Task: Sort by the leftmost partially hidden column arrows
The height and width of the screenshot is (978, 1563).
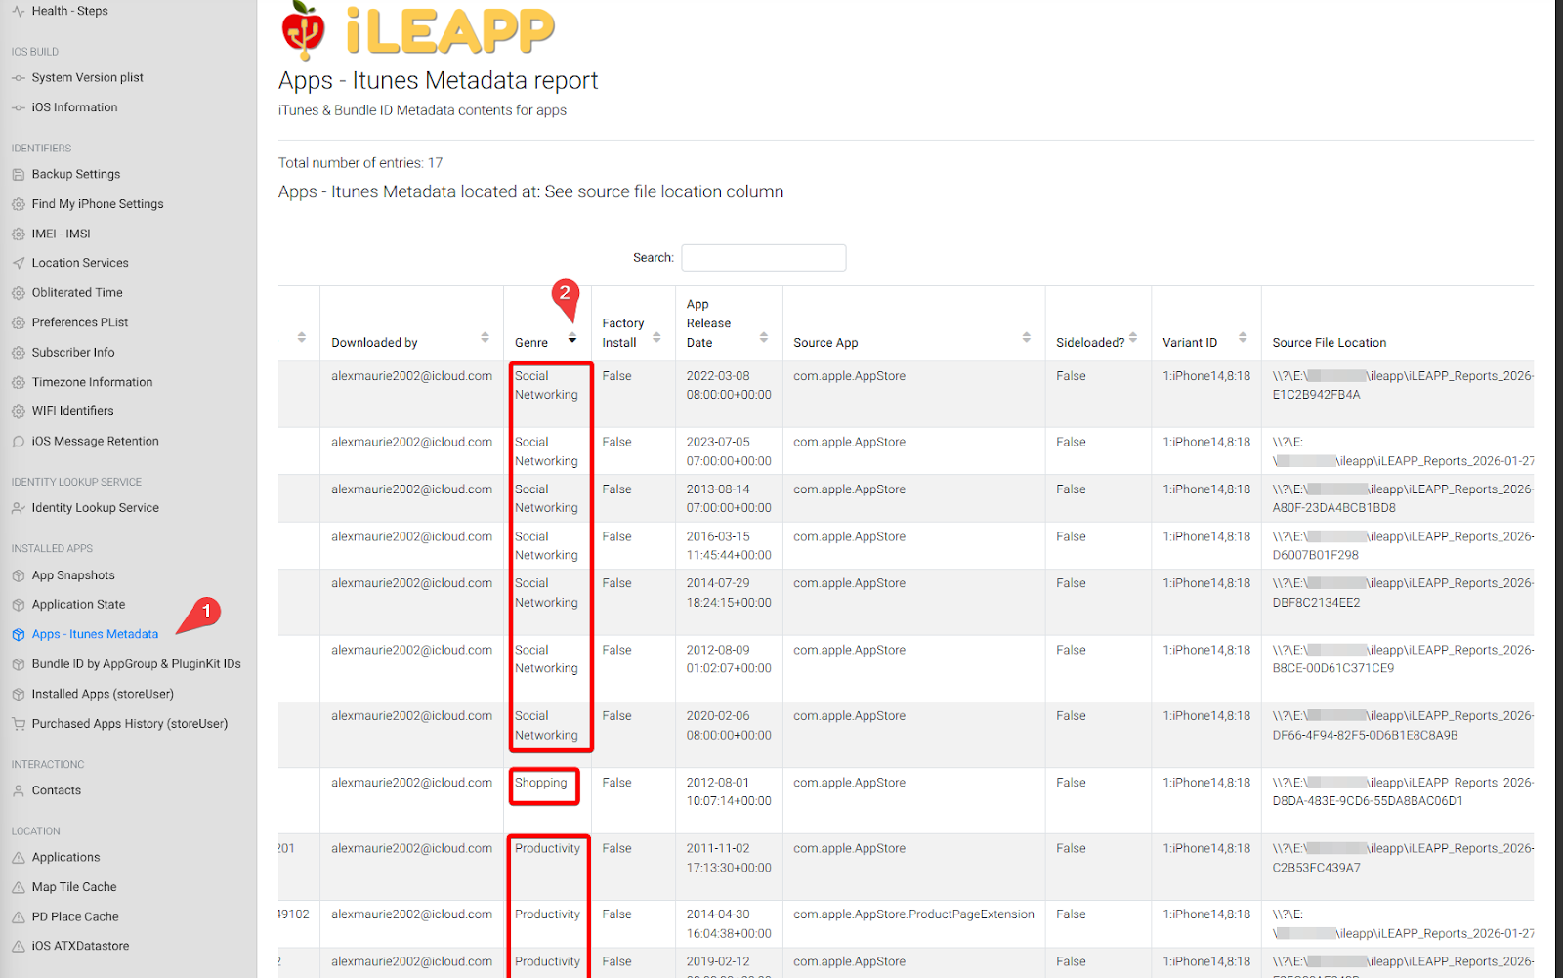Action: click(302, 337)
